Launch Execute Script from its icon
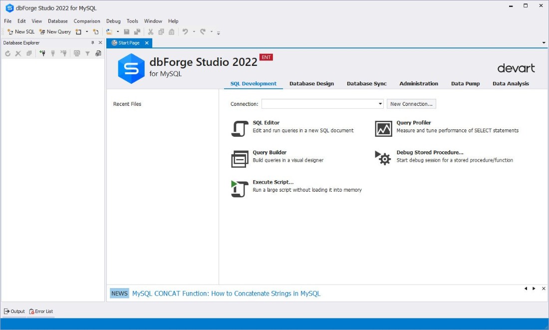 240,189
